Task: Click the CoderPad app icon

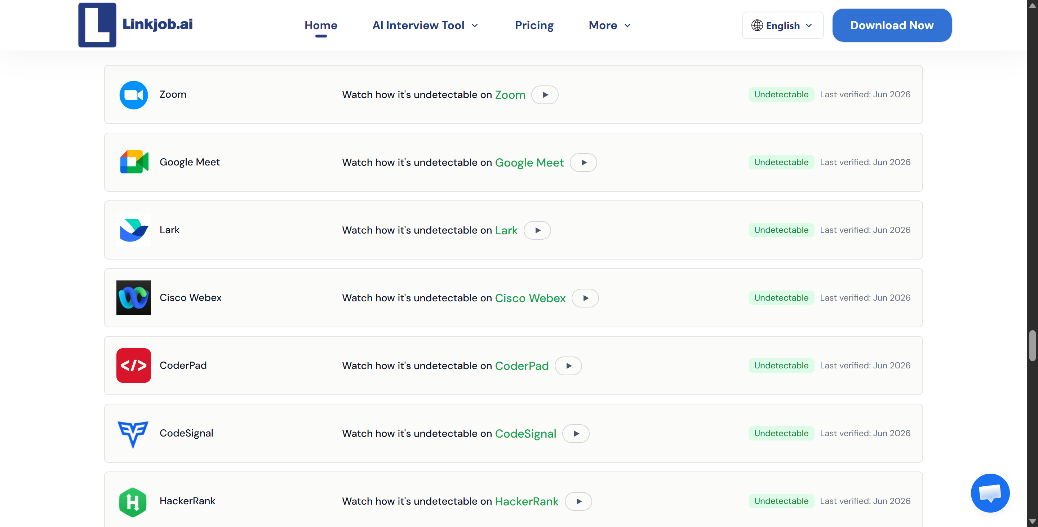Action: [133, 366]
